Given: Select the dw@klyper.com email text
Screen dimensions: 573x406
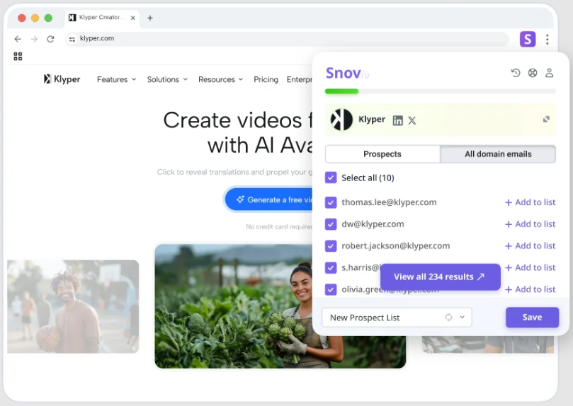Looking at the screenshot, I should tap(373, 224).
